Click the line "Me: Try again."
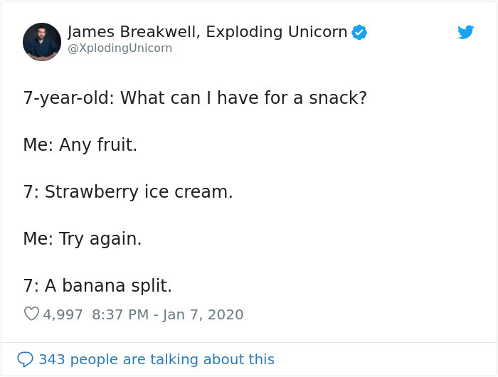Viewport: 498px width, 377px height. [82, 238]
